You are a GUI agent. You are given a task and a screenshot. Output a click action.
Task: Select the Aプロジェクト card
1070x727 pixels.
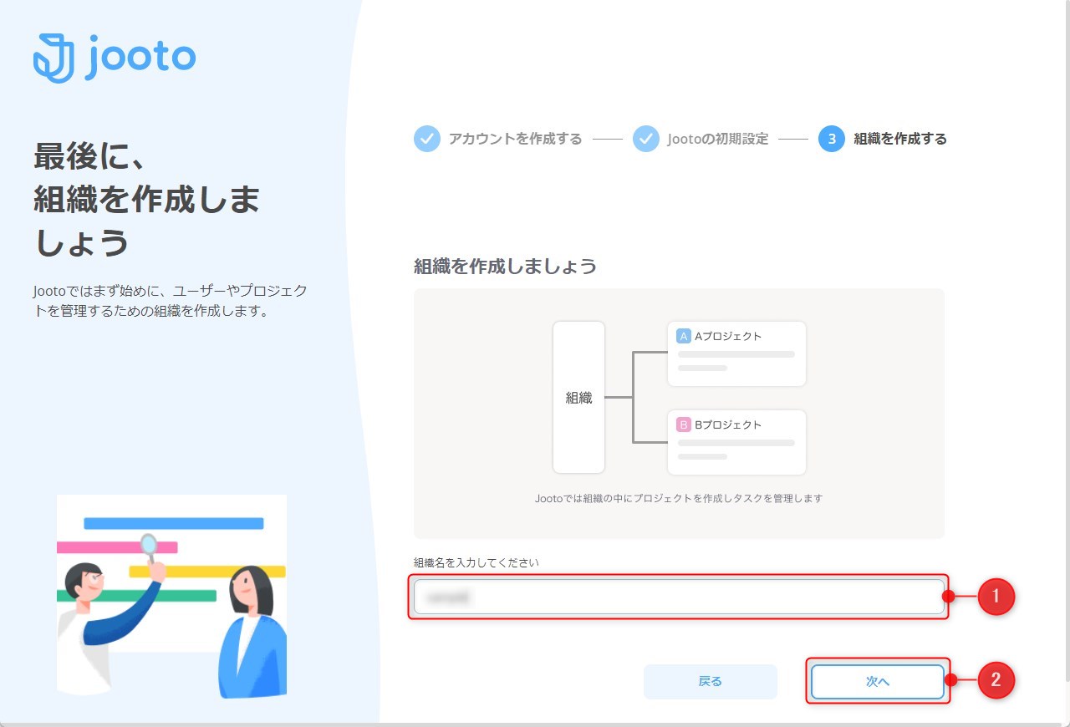[x=736, y=353]
